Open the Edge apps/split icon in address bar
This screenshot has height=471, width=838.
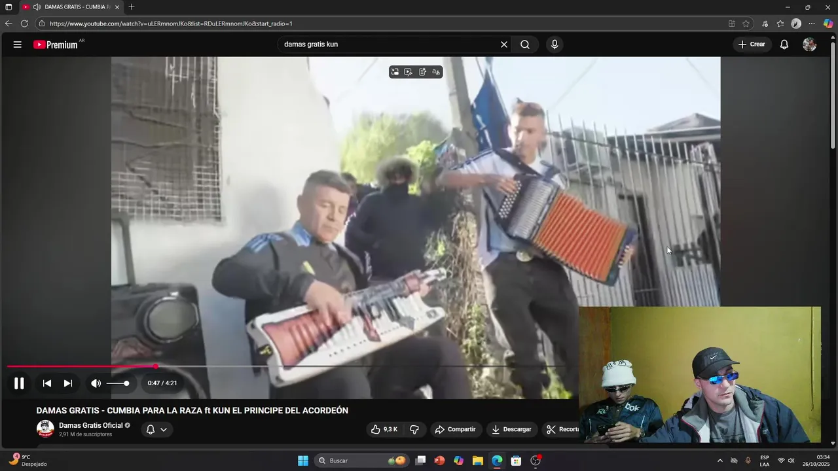pos(732,24)
